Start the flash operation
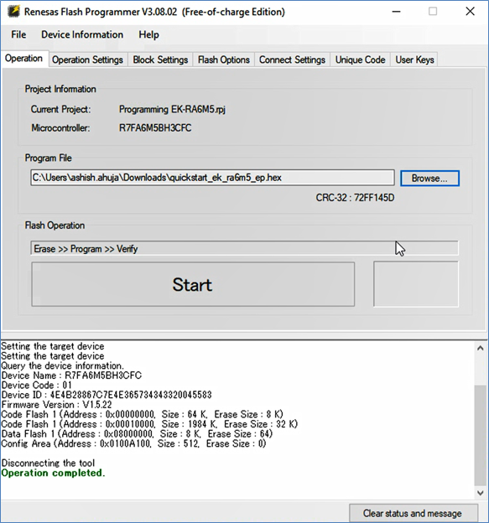 point(193,284)
